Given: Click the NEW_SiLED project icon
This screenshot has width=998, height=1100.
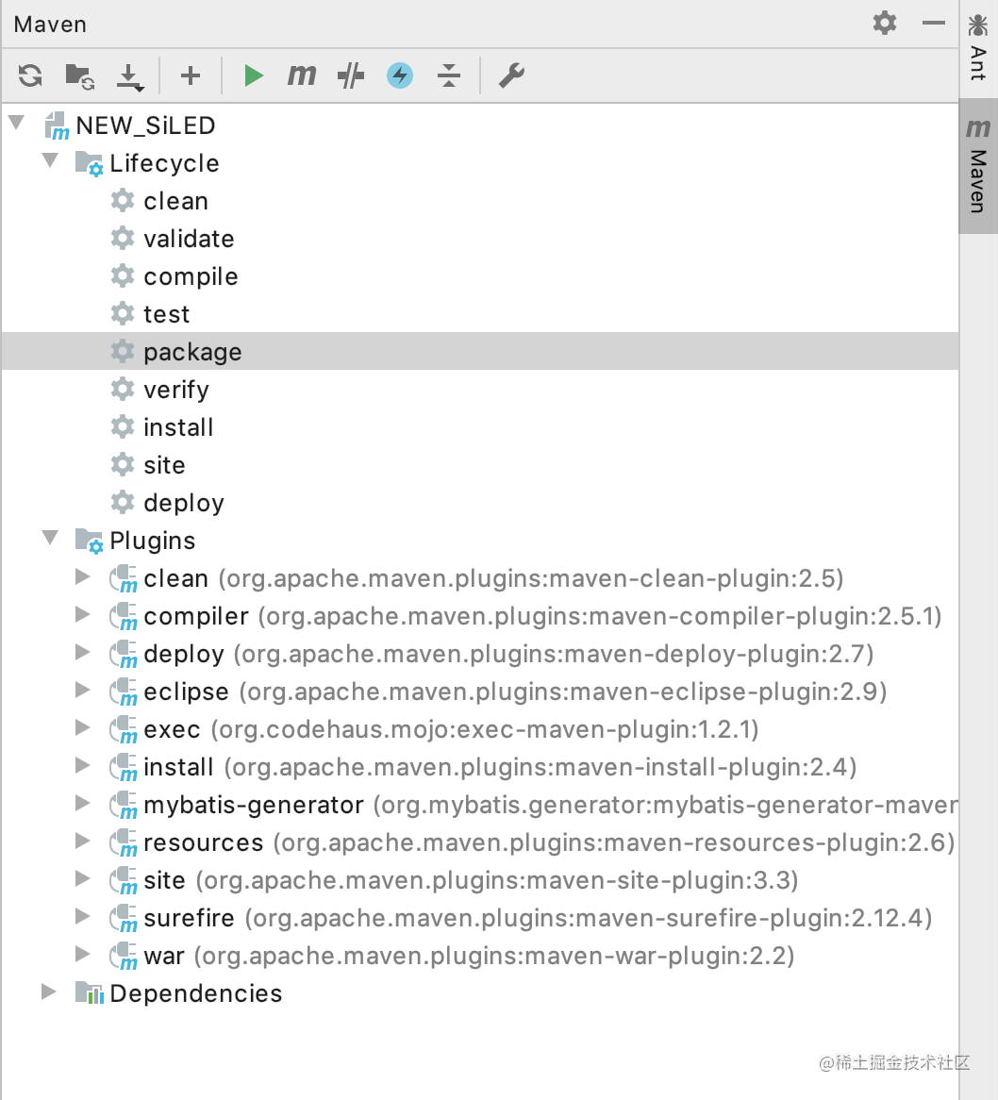Looking at the screenshot, I should coord(56,125).
